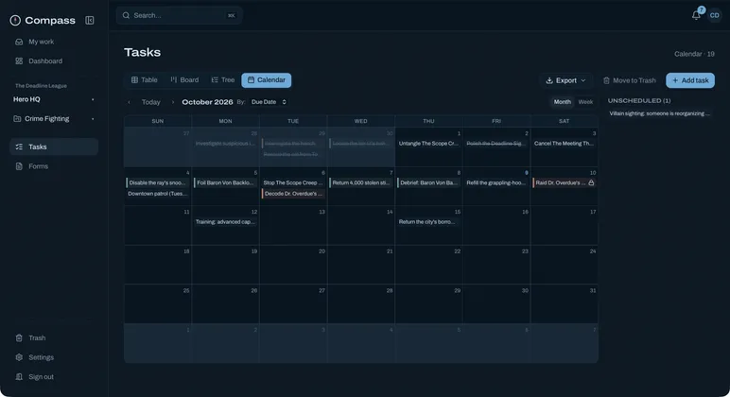Open Dashboard in the sidebar
This screenshot has height=397, width=730.
click(x=54, y=61)
